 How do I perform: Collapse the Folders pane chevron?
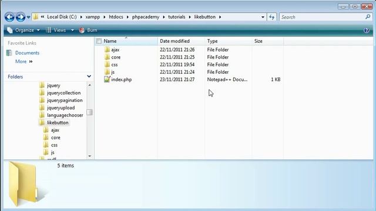point(89,76)
